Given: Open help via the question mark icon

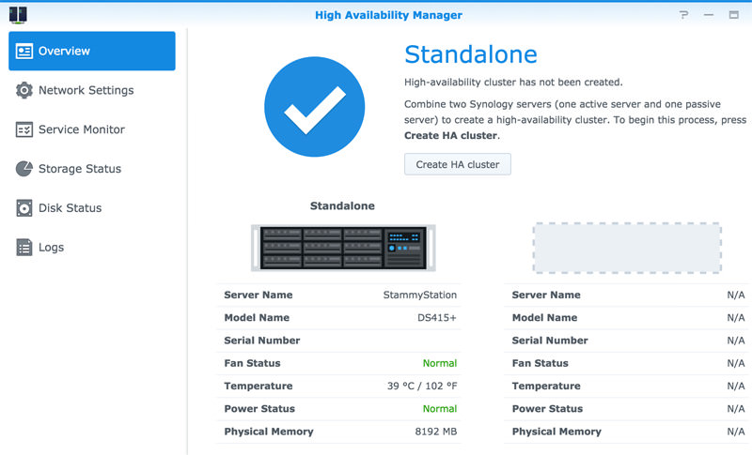Looking at the screenshot, I should [684, 15].
